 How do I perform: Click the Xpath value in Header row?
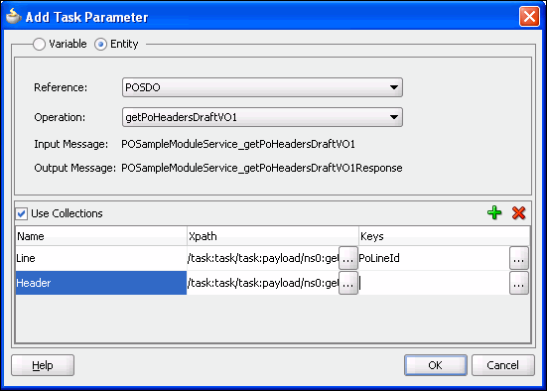263,283
